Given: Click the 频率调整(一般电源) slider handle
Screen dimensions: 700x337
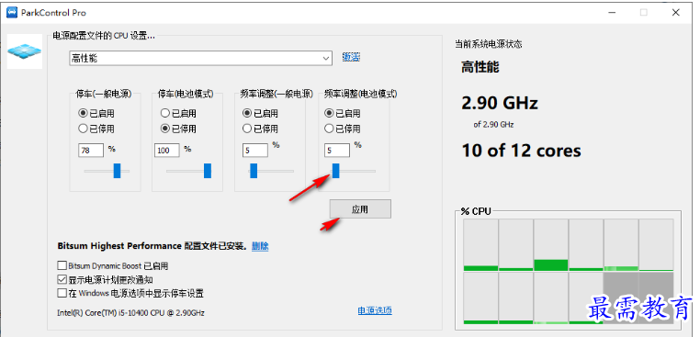Looking at the screenshot, I should point(254,171).
